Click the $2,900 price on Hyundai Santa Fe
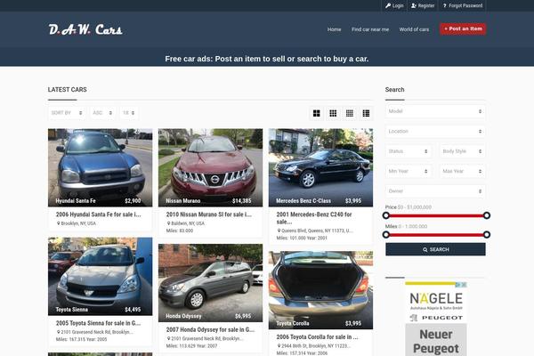Screen dimensions: 534x356 [x=133, y=201]
